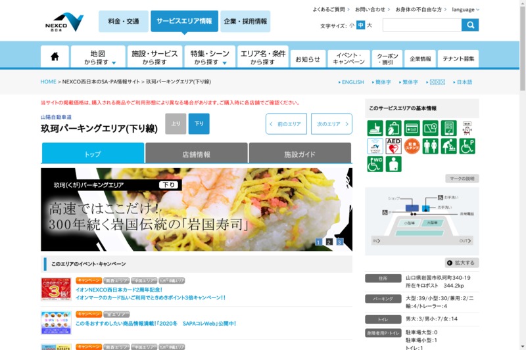This screenshot has height=350, width=526.
Task: Switch to the 店舗情報 tab
Action: pos(196,154)
